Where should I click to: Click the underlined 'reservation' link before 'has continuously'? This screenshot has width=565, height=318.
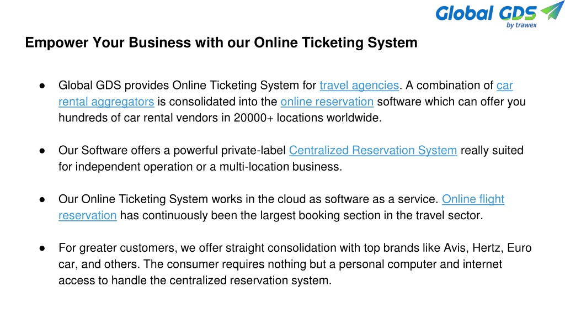(88, 215)
